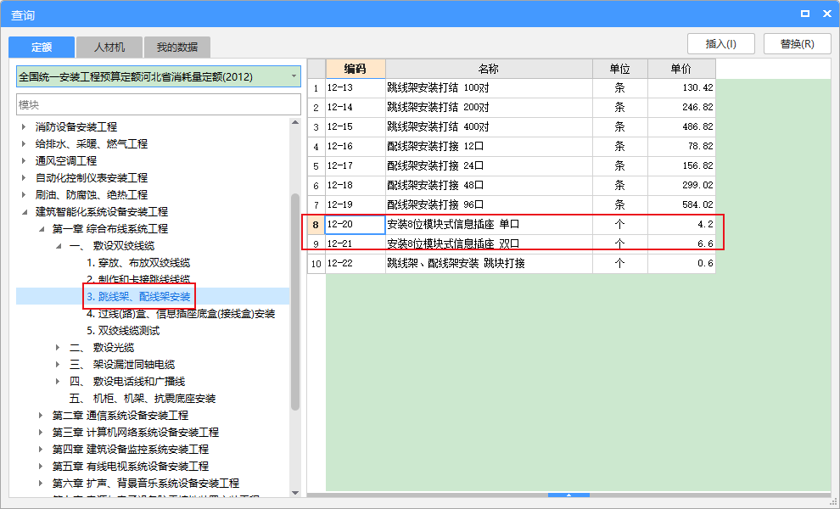Expand 通风空调工程 node
Image resolution: width=840 pixels, height=509 pixels.
[24, 160]
